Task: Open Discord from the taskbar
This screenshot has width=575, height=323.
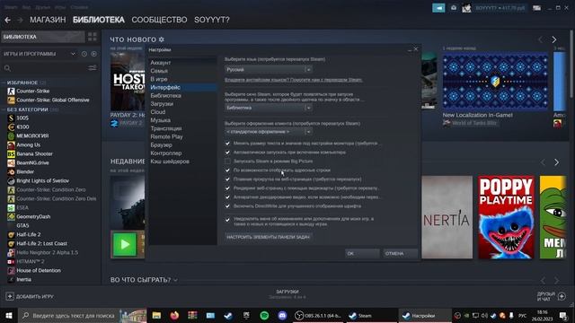Action: tap(282, 315)
